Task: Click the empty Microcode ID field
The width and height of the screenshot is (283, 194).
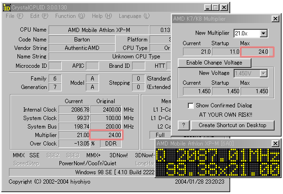Action: (55, 66)
